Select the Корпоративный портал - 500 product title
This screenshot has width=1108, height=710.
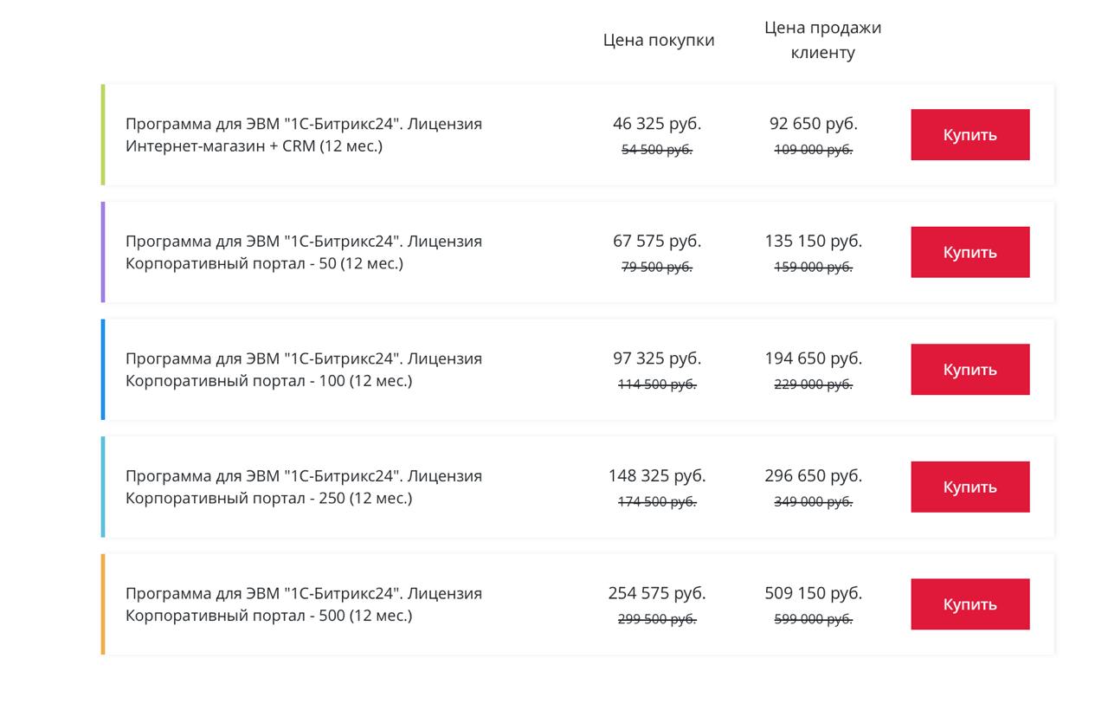click(x=303, y=604)
